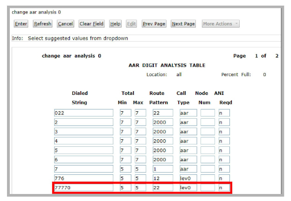Viewport: 291px width, 201px height.
Task: Click the disabled Edit button
Action: pyautogui.click(x=132, y=24)
